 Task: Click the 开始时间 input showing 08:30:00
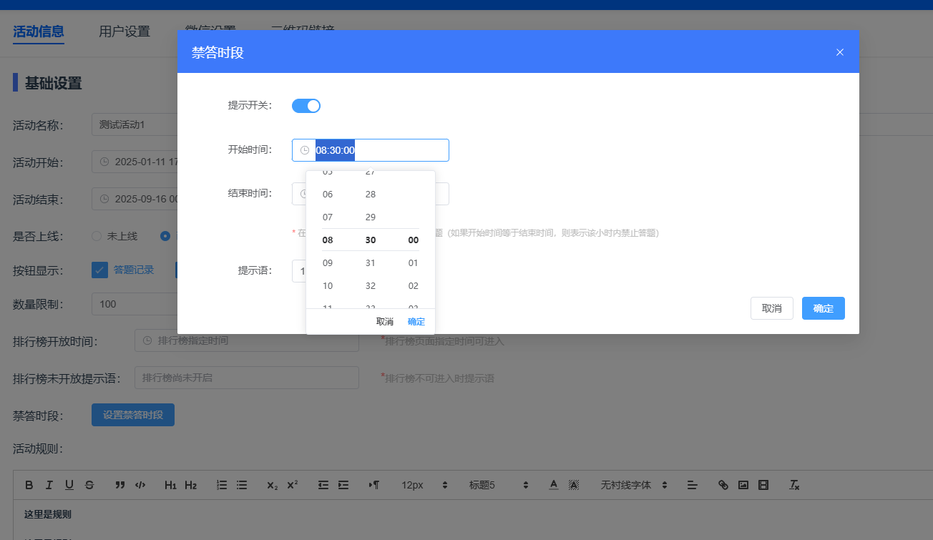[x=371, y=150]
